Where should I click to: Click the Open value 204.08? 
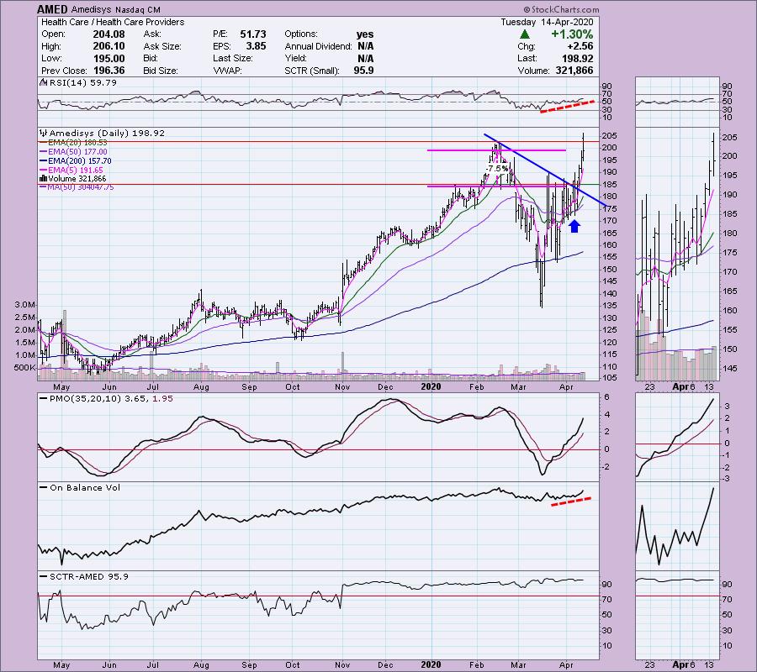(109, 34)
